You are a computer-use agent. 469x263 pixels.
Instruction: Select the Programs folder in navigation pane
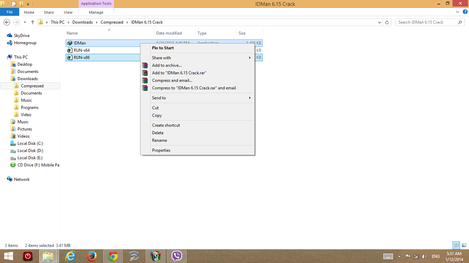[30, 108]
